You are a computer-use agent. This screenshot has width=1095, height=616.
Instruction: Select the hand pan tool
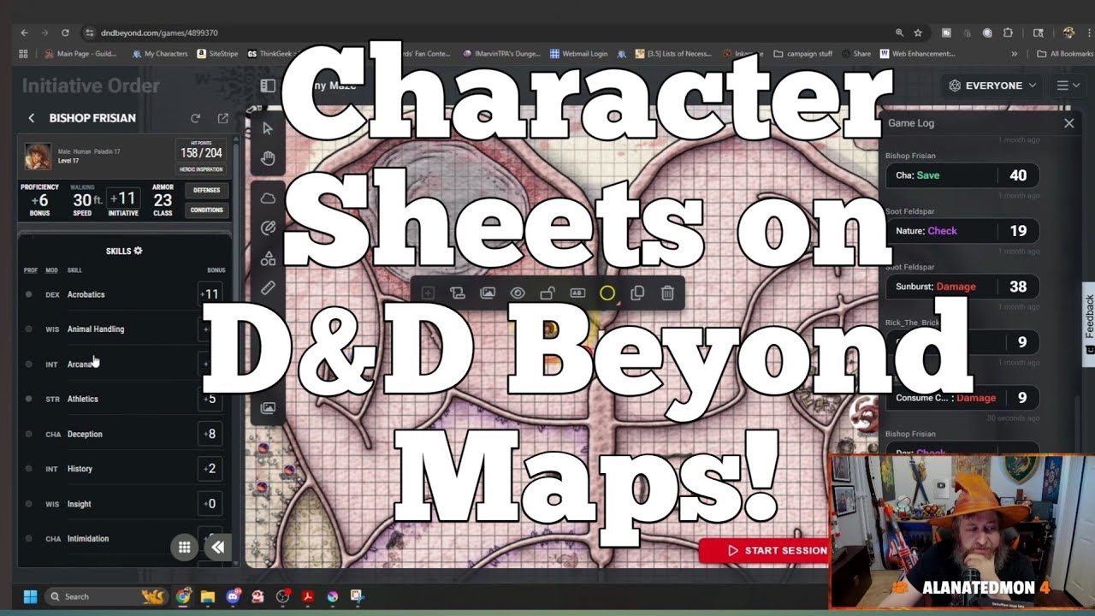click(x=268, y=157)
